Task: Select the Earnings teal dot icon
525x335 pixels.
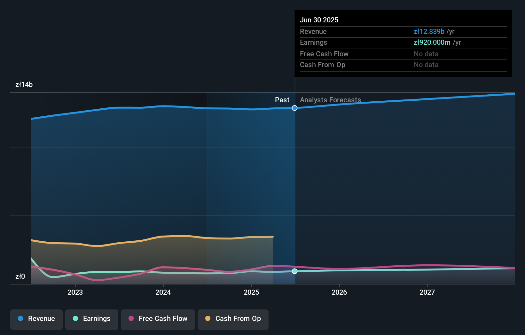Action: pyautogui.click(x=75, y=319)
